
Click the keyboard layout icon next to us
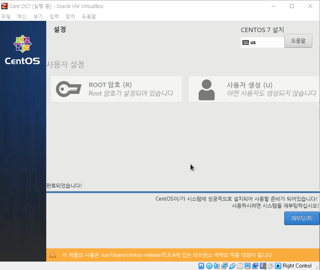[245, 42]
